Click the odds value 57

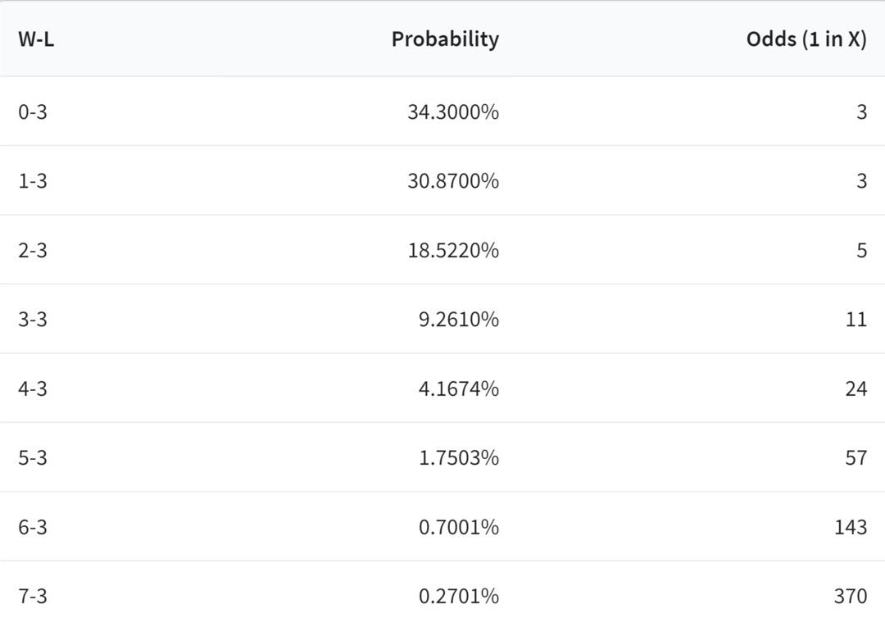[856, 457]
